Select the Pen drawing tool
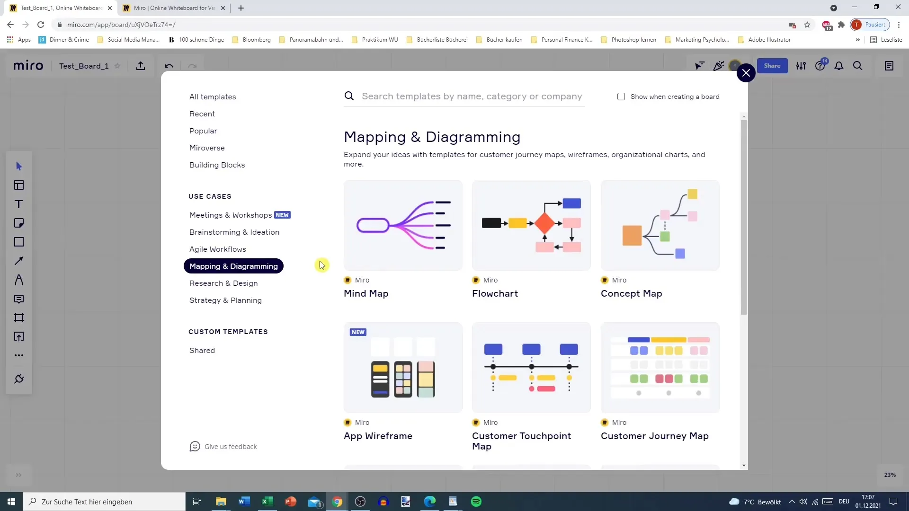 [19, 280]
